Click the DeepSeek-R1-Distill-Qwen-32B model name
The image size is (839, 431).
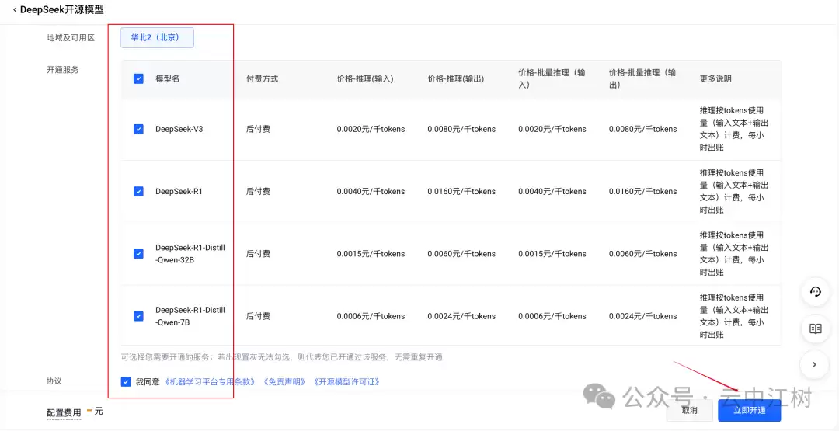(190, 254)
